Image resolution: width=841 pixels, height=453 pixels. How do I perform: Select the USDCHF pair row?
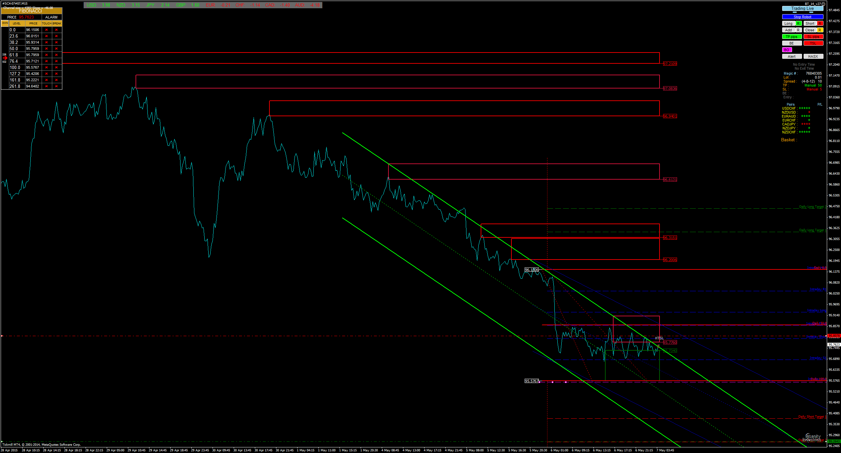(x=796, y=108)
